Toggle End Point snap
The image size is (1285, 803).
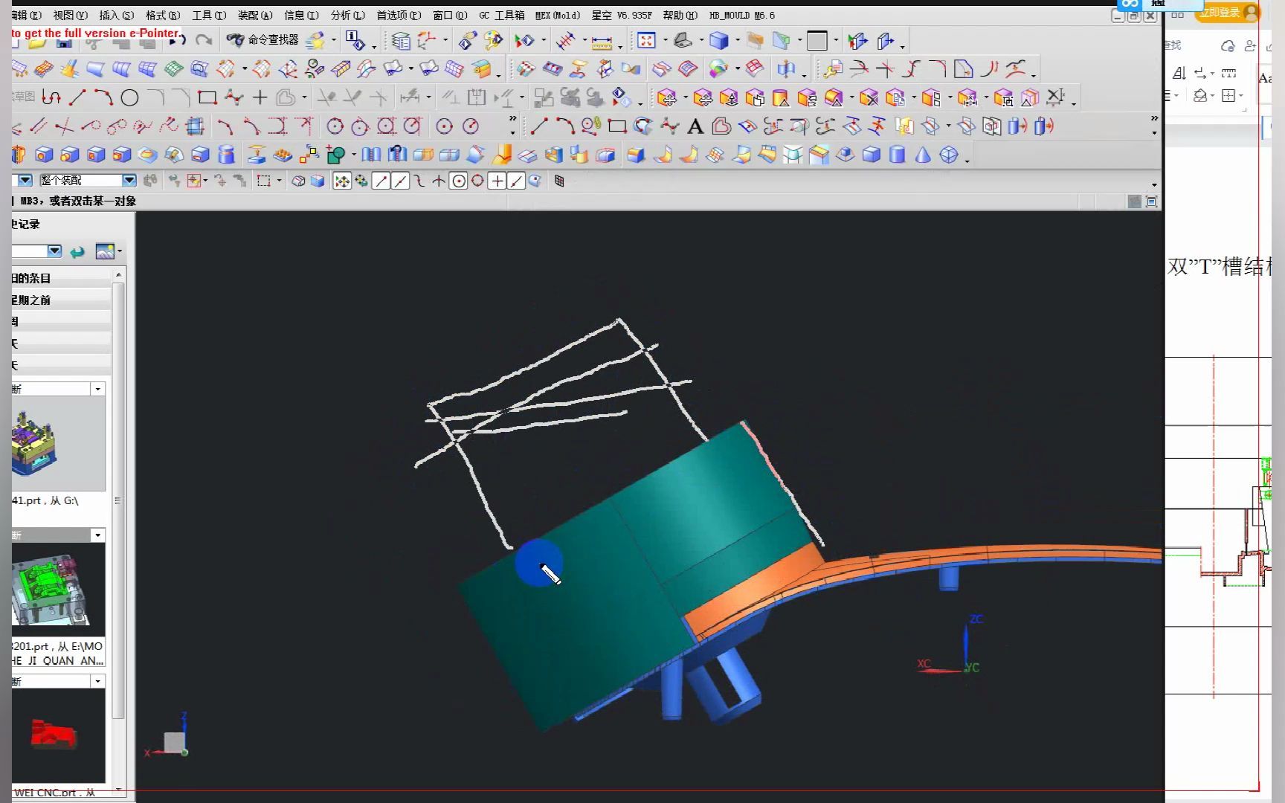(381, 181)
